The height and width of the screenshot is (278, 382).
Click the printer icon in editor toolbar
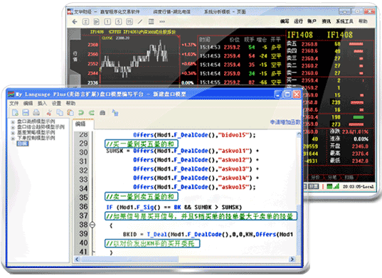36,112
